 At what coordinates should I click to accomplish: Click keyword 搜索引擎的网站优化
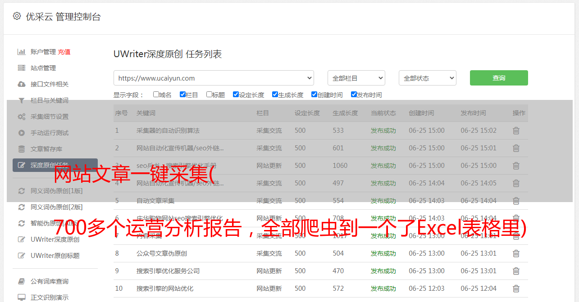point(165,288)
